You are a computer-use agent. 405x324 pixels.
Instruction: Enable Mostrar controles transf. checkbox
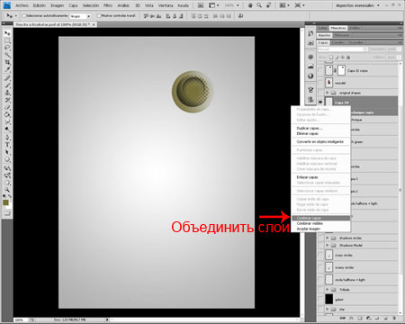[x=99, y=16]
